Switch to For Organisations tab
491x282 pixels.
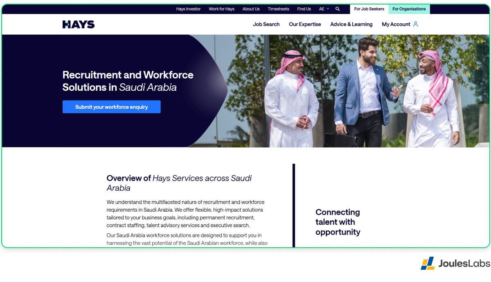[409, 9]
